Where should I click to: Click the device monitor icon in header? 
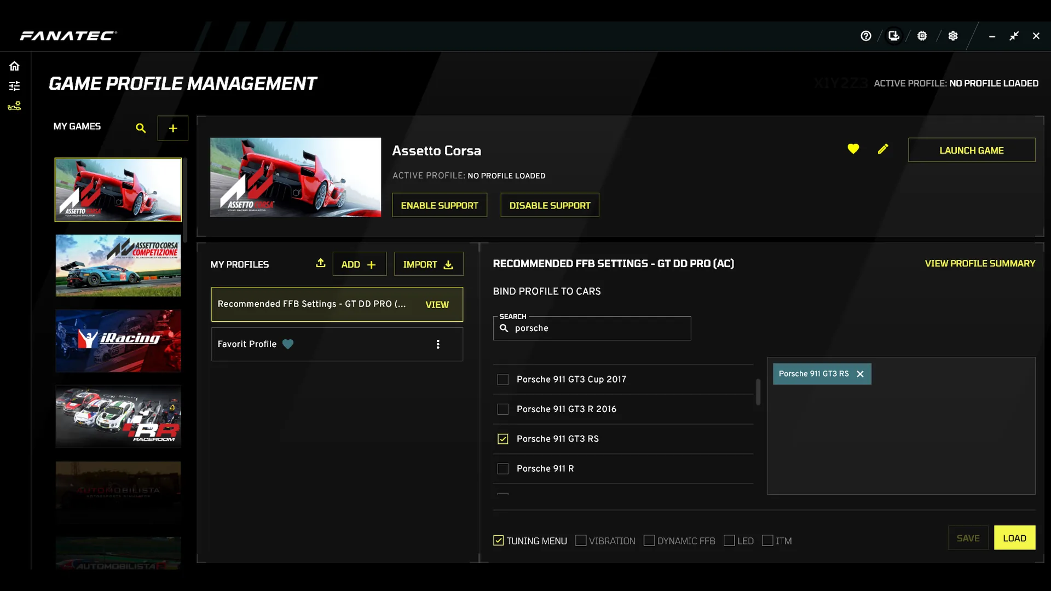click(x=894, y=36)
